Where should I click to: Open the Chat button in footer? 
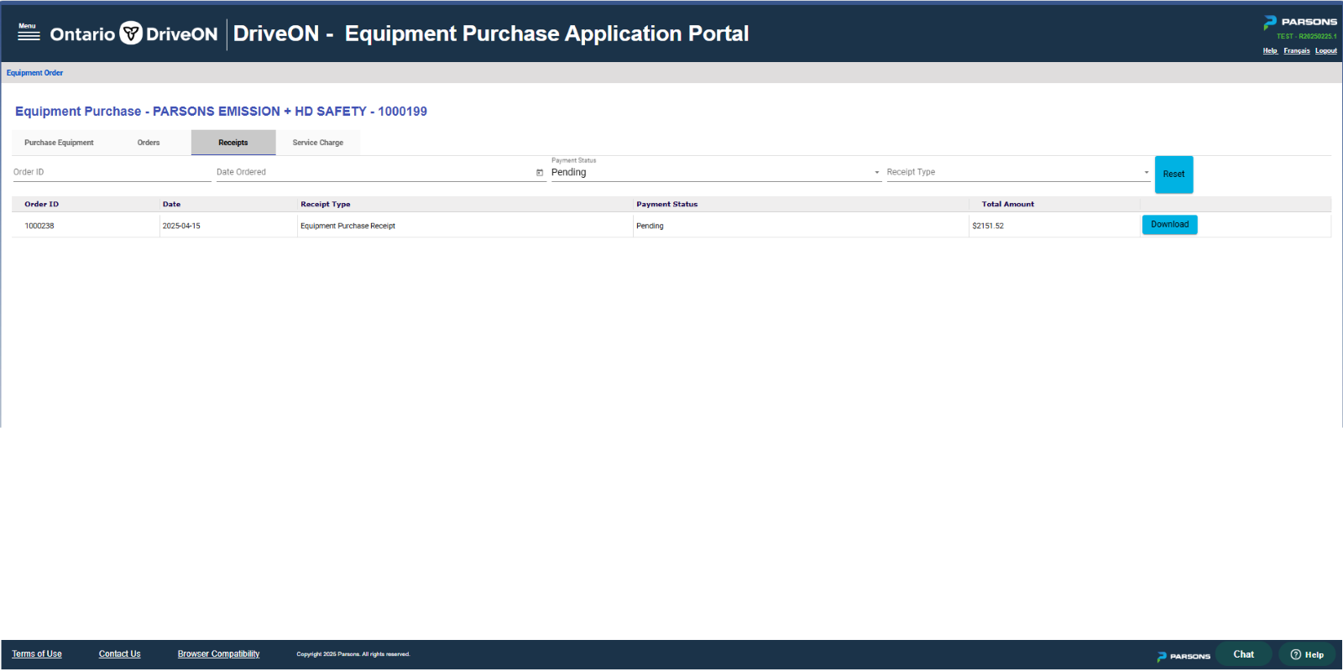(1243, 655)
